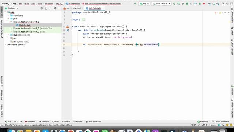The image size is (234, 132).
Task: Open the Logcat tool window
Action: (66, 122)
